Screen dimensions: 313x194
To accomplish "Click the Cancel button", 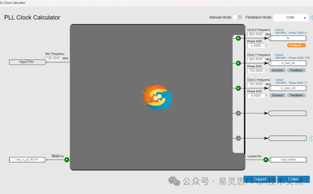I will click(260, 179).
